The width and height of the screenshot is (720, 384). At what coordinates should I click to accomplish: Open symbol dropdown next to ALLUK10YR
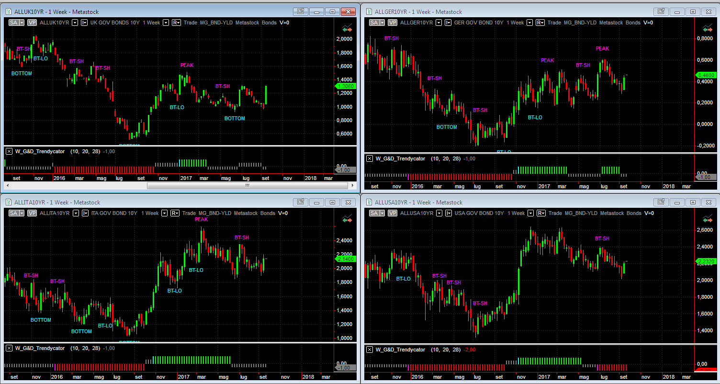[75, 23]
